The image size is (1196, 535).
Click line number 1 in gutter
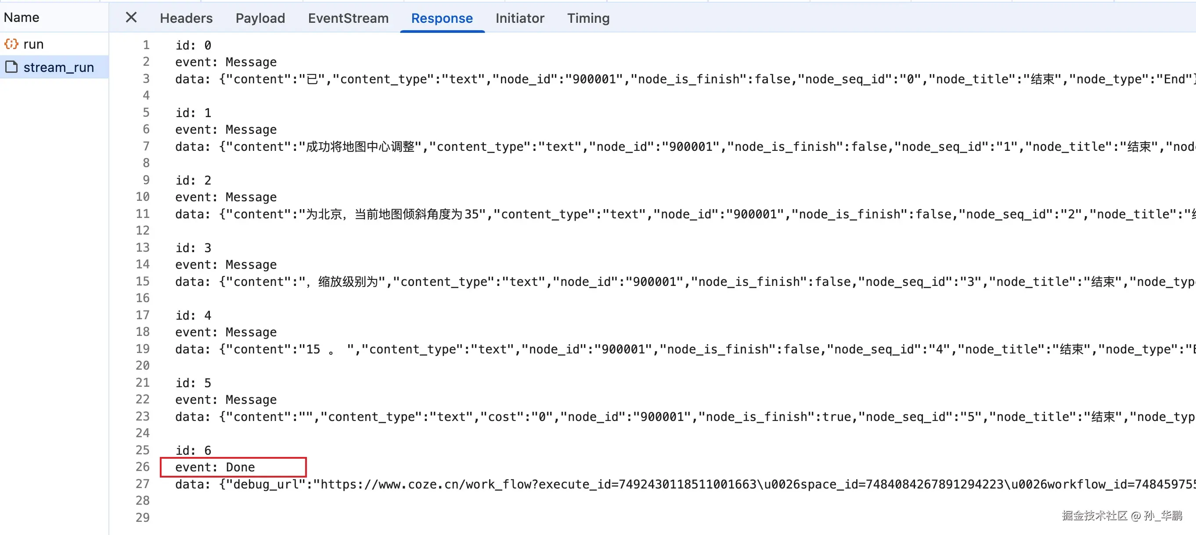146,45
